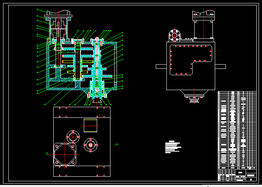Viewport: 262px width, 187px height.
Task: Click the right shaft stub in side view
Action: coord(220,67)
